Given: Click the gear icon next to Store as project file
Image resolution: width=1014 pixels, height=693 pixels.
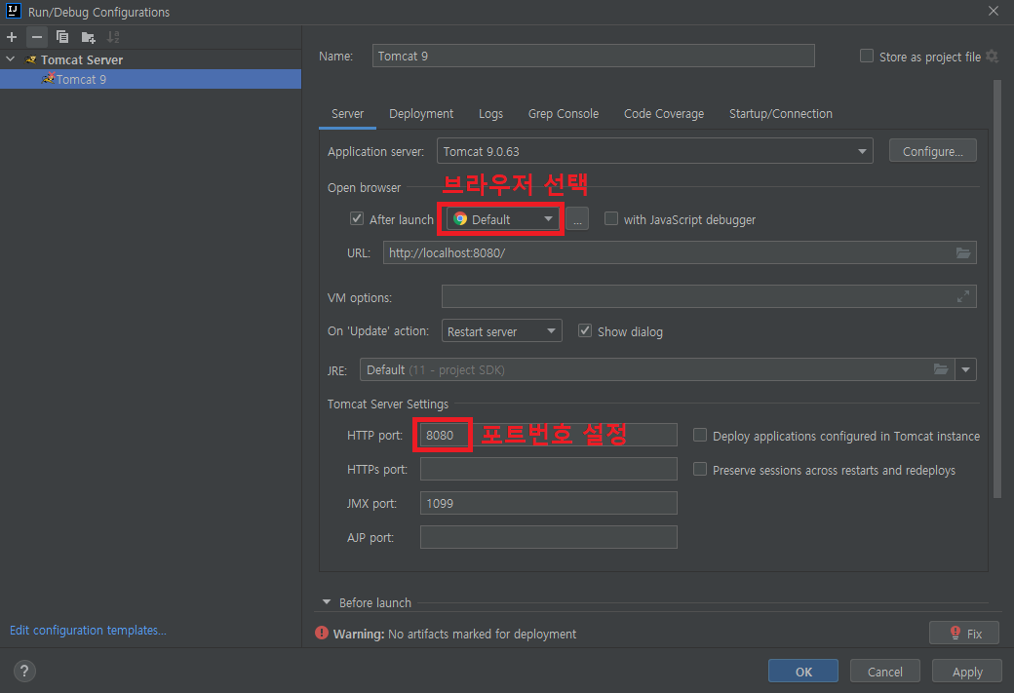Looking at the screenshot, I should 992,57.
